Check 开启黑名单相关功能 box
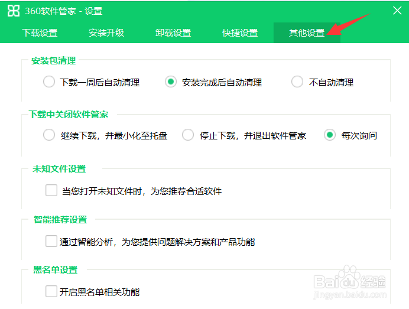The height and width of the screenshot is (309, 409). point(51,291)
